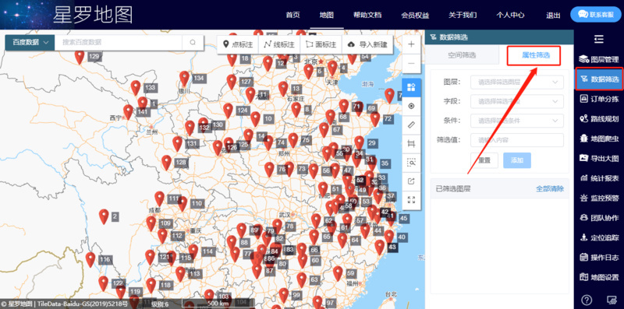Open 数据筛选 in the sidebar
Screen dimensions: 624x309
coord(599,79)
